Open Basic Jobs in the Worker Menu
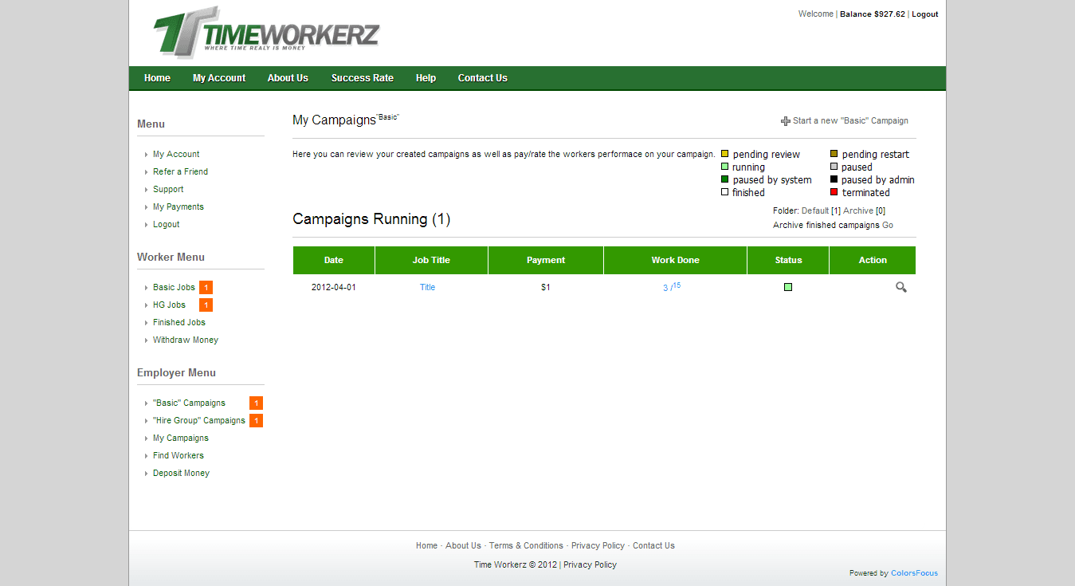The image size is (1075, 586). [x=174, y=288]
